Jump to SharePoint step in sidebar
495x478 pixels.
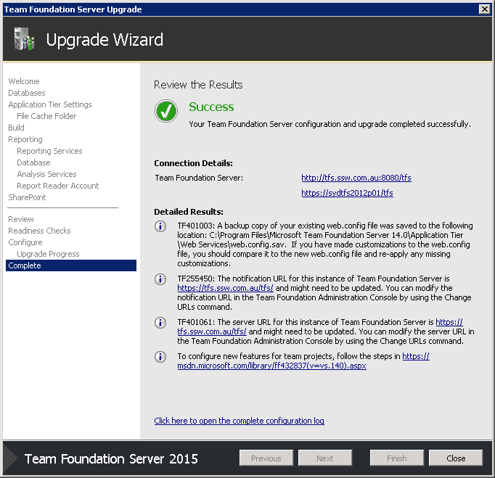[x=27, y=197]
